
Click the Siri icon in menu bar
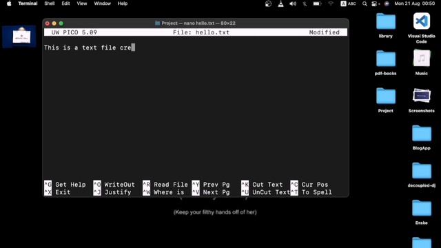387,3
